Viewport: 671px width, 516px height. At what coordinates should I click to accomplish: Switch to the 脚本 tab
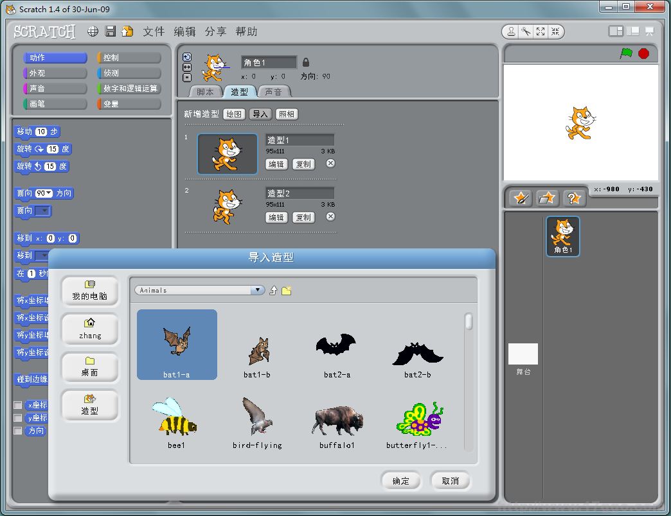click(205, 92)
